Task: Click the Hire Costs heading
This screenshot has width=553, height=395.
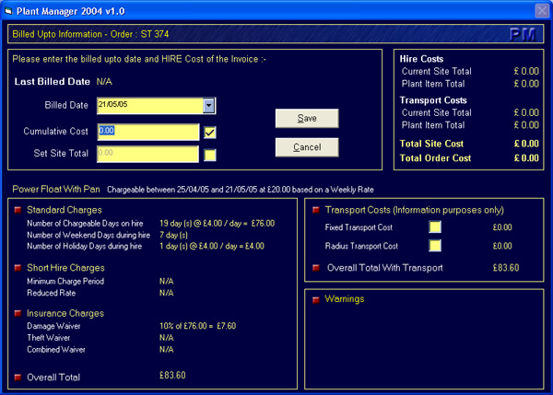Action: 421,59
